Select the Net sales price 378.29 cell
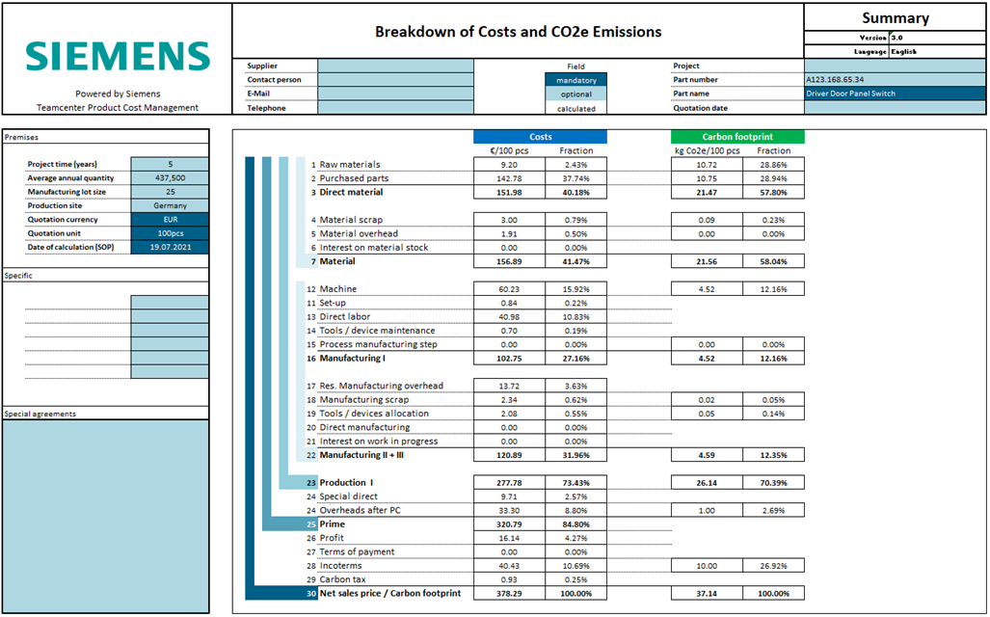 click(x=509, y=594)
